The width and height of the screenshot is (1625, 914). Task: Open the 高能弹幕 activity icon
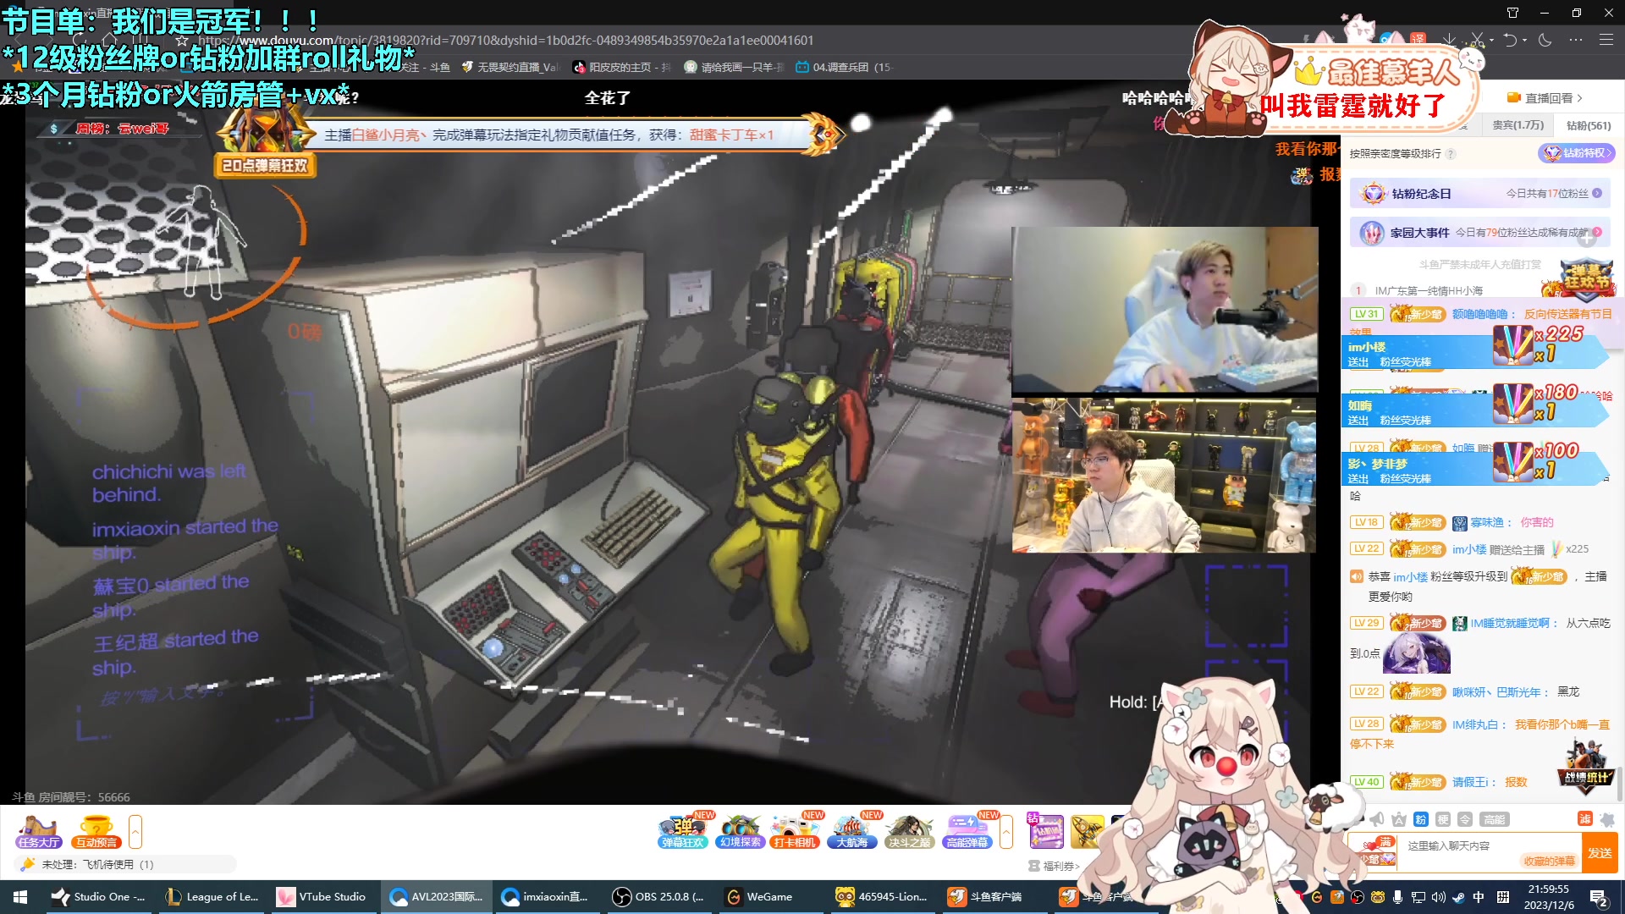pos(967,831)
